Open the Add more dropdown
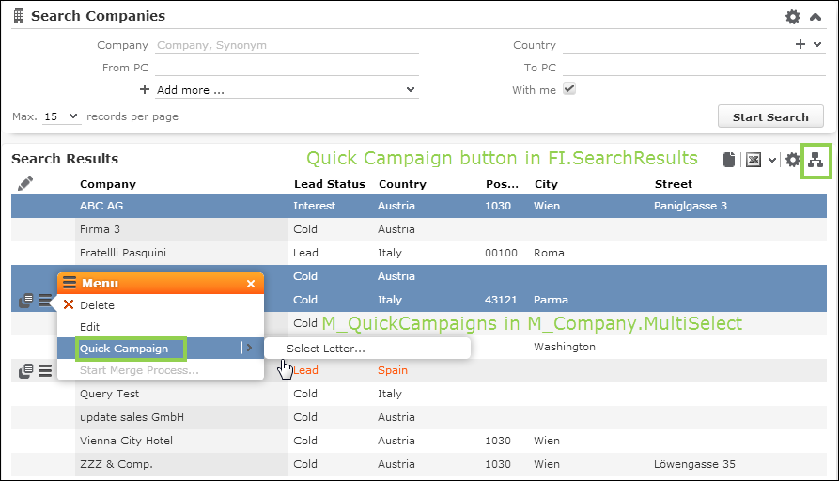839x481 pixels. [x=287, y=90]
